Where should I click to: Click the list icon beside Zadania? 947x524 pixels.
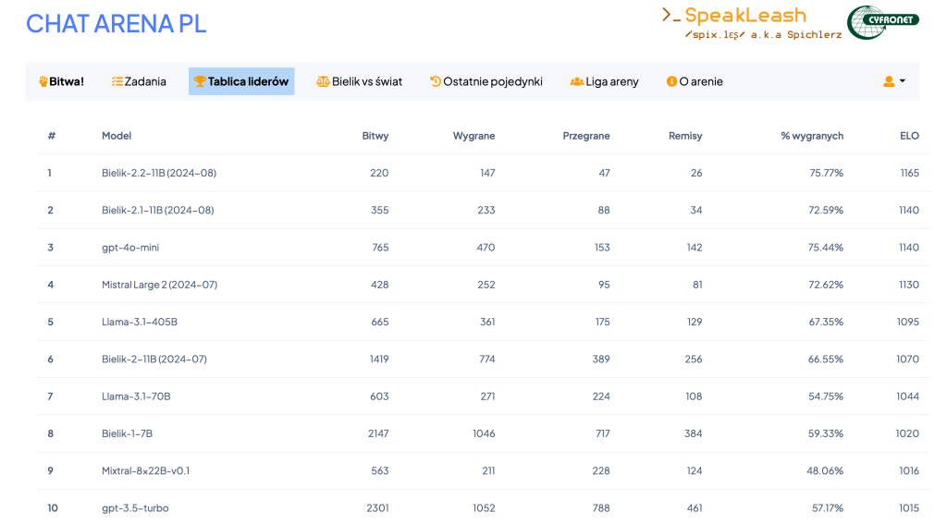[x=117, y=81]
